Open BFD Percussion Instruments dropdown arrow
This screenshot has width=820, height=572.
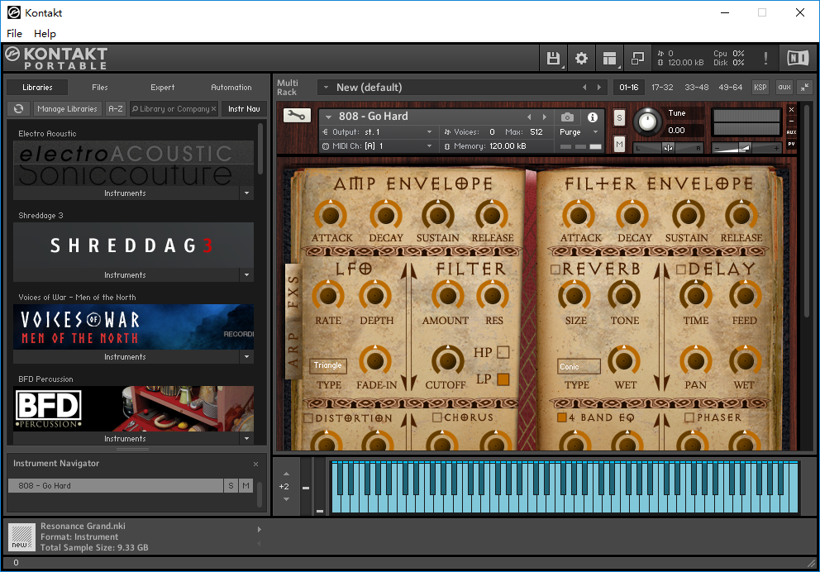pyautogui.click(x=247, y=439)
